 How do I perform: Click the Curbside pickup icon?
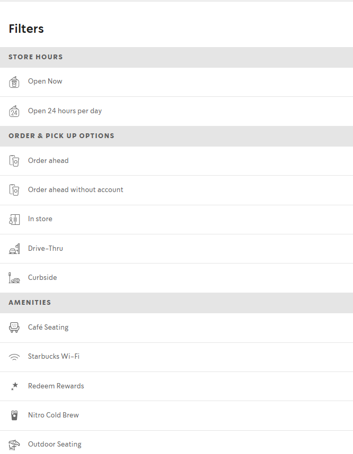14,278
